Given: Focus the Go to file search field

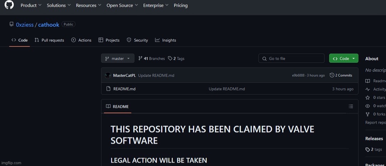Looking at the screenshot, I should pos(291,58).
